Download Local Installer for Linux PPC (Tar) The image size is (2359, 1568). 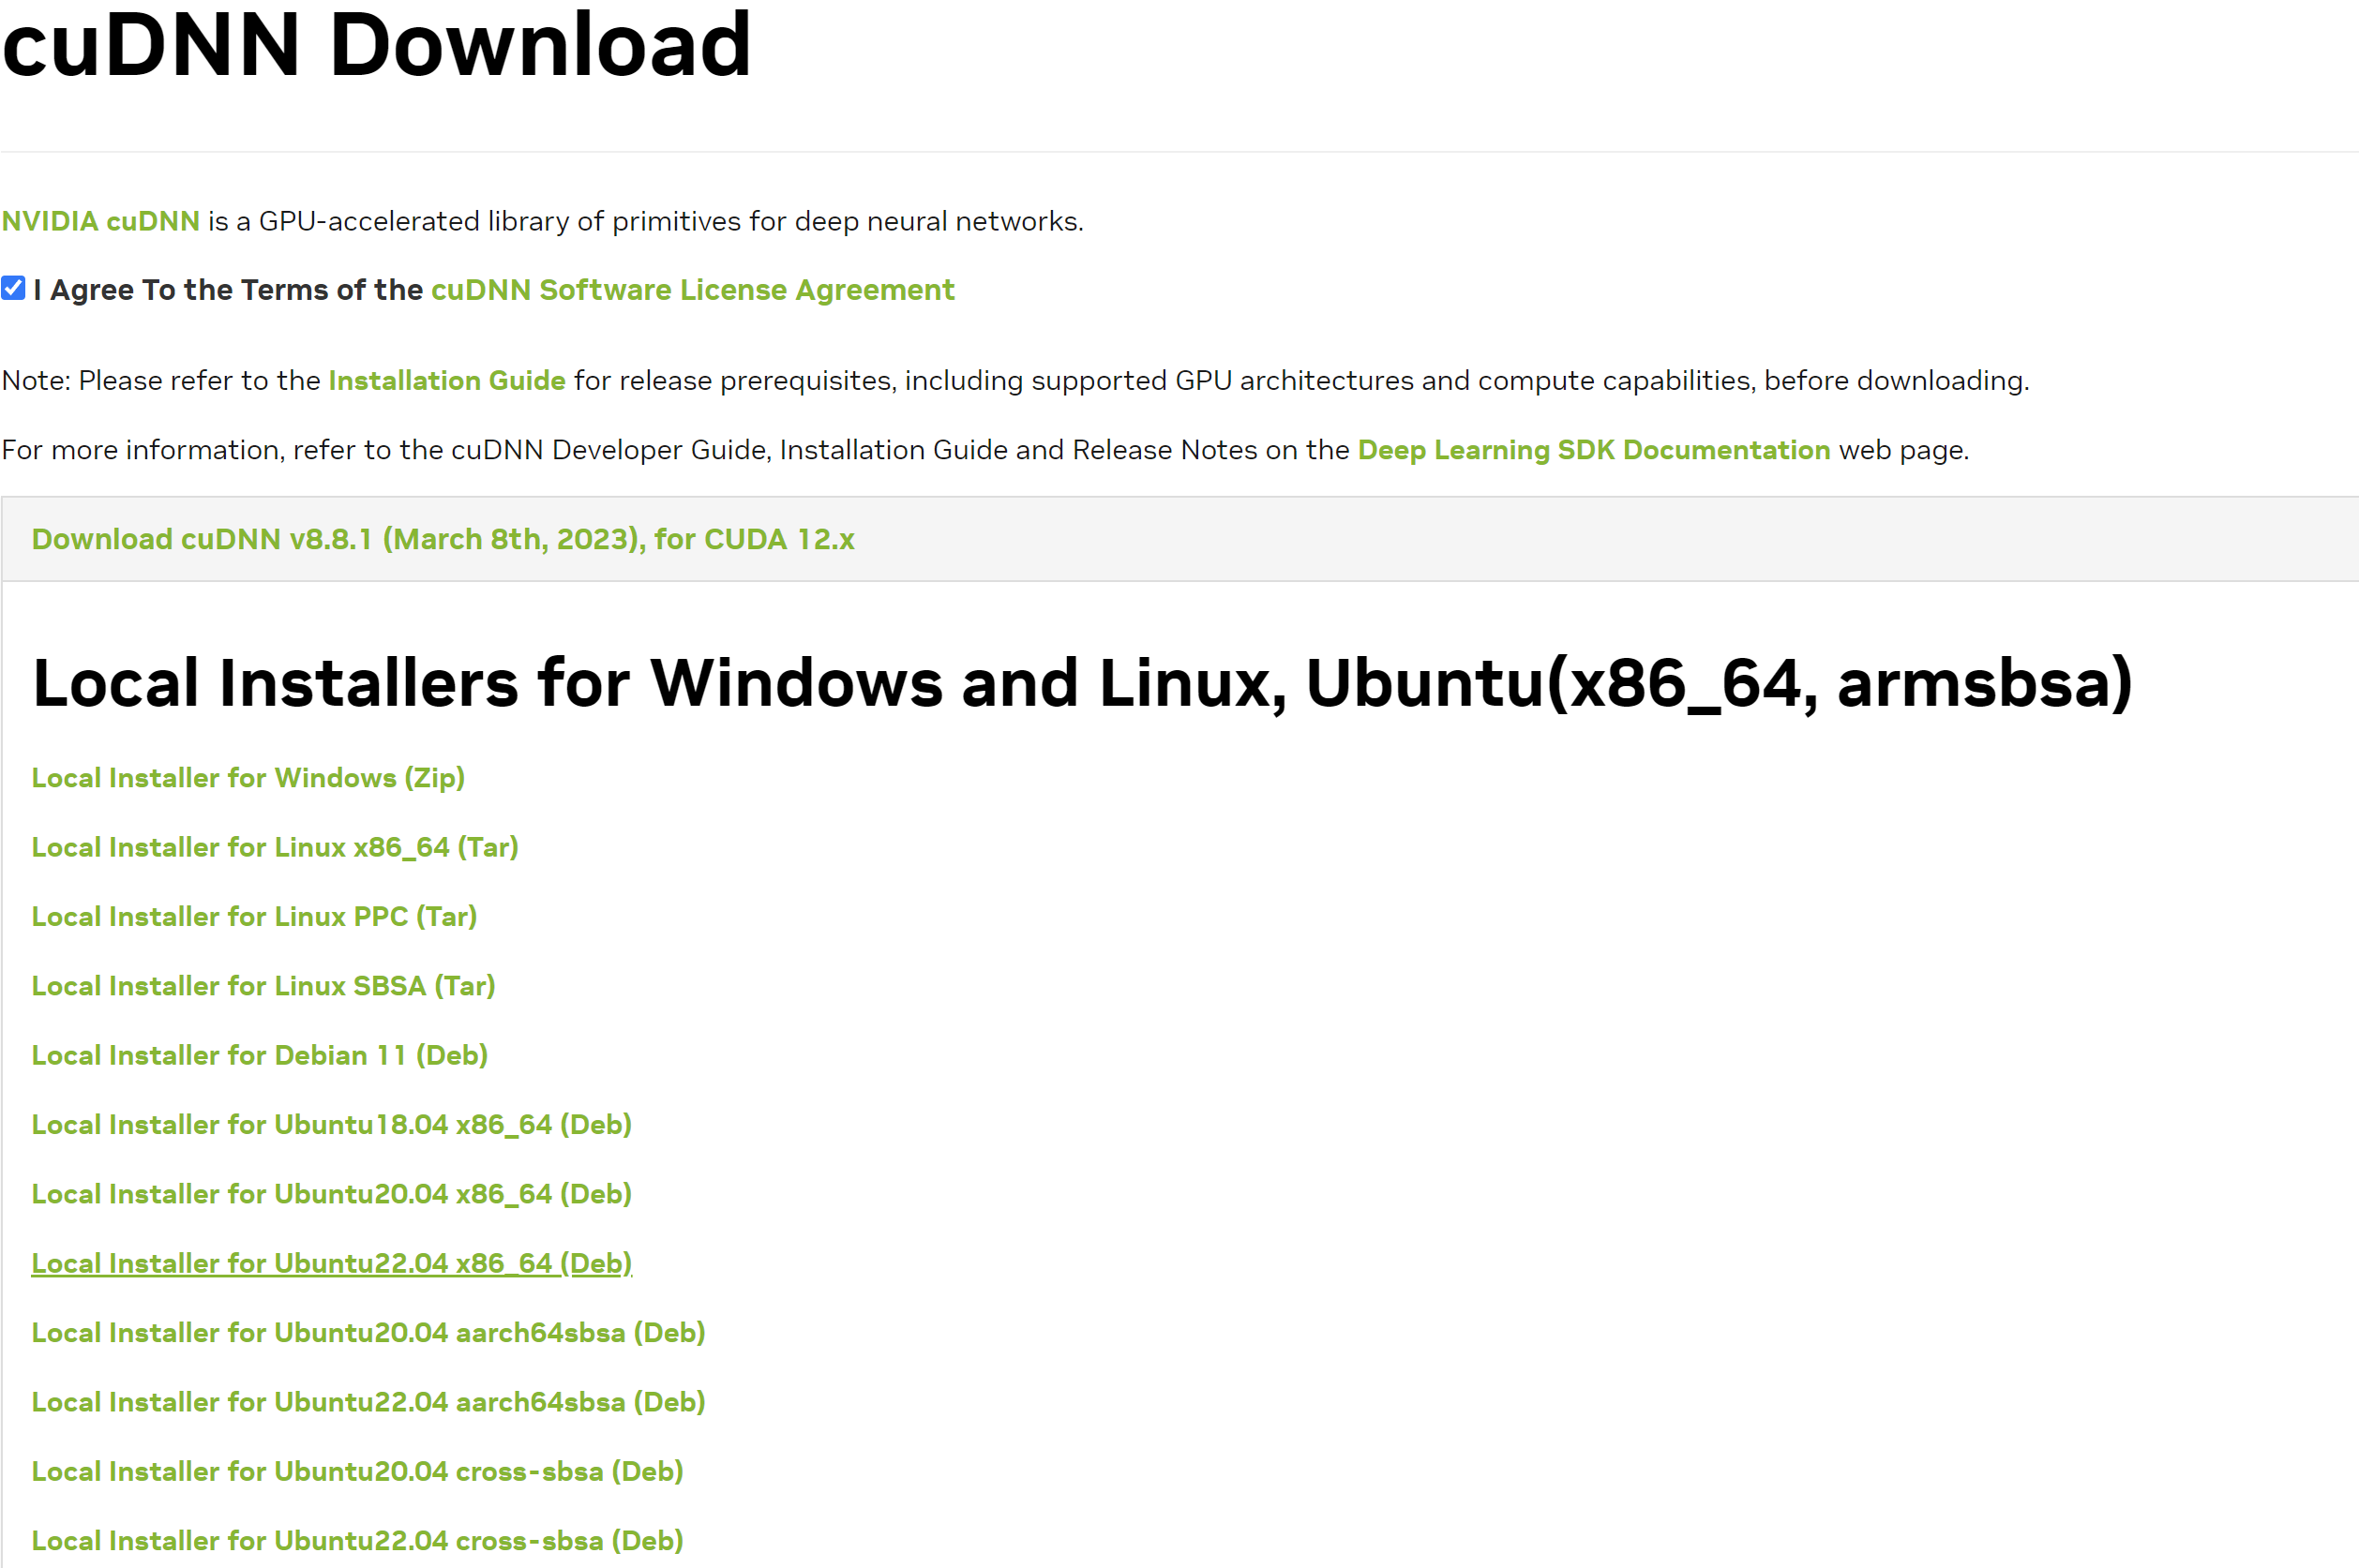point(254,916)
